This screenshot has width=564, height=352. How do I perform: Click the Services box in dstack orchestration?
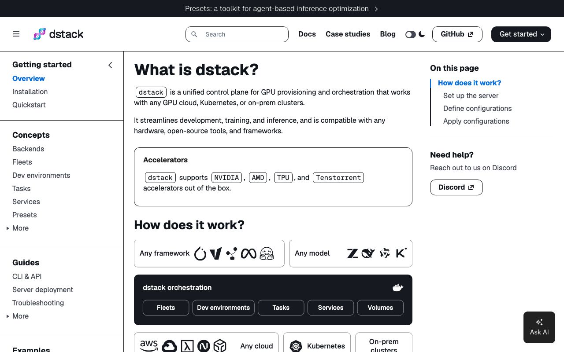click(330, 308)
